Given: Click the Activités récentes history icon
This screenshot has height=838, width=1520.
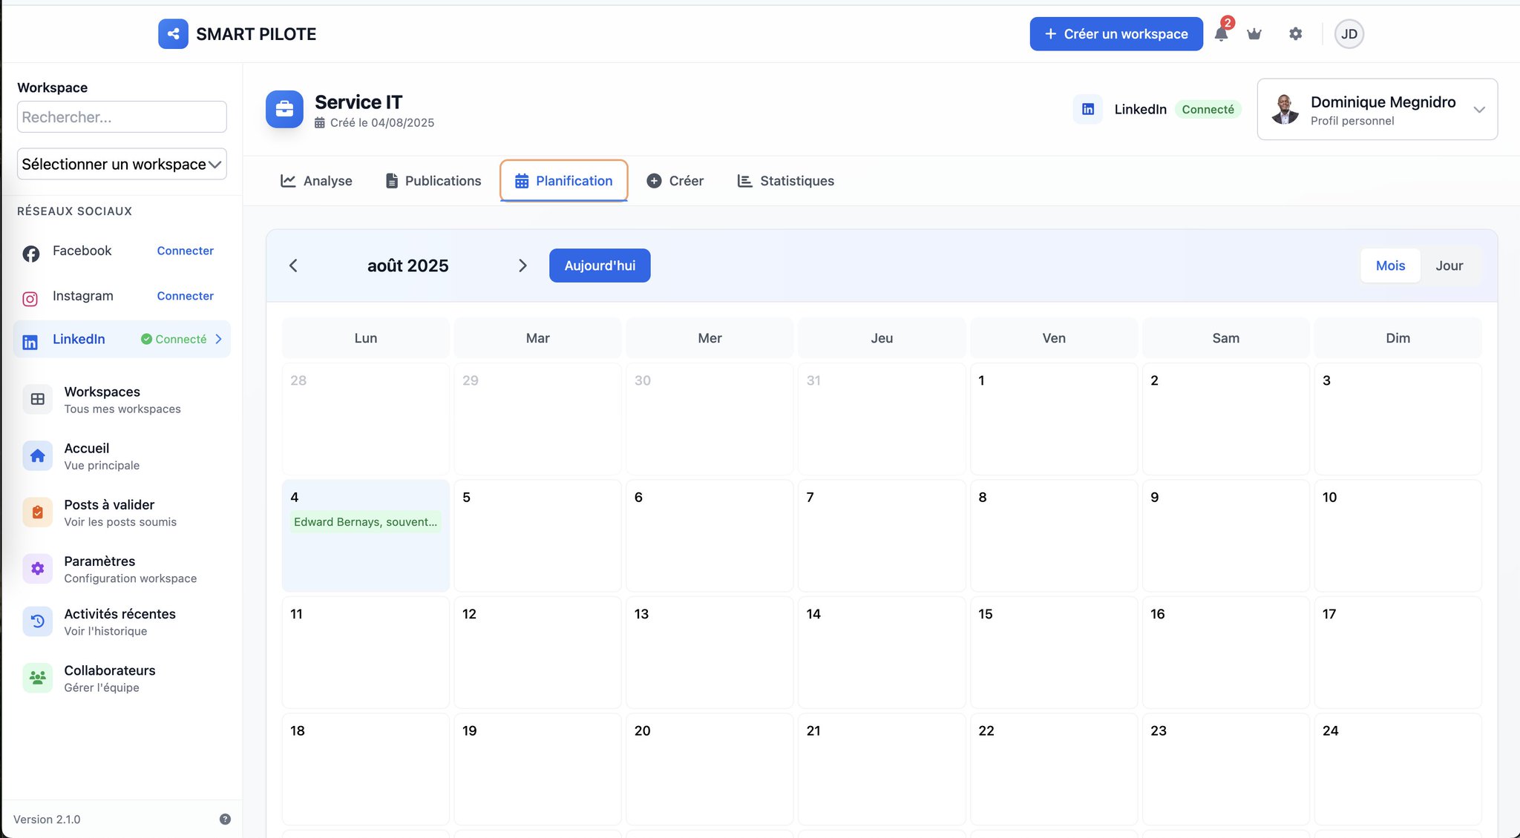Looking at the screenshot, I should click(x=38, y=621).
